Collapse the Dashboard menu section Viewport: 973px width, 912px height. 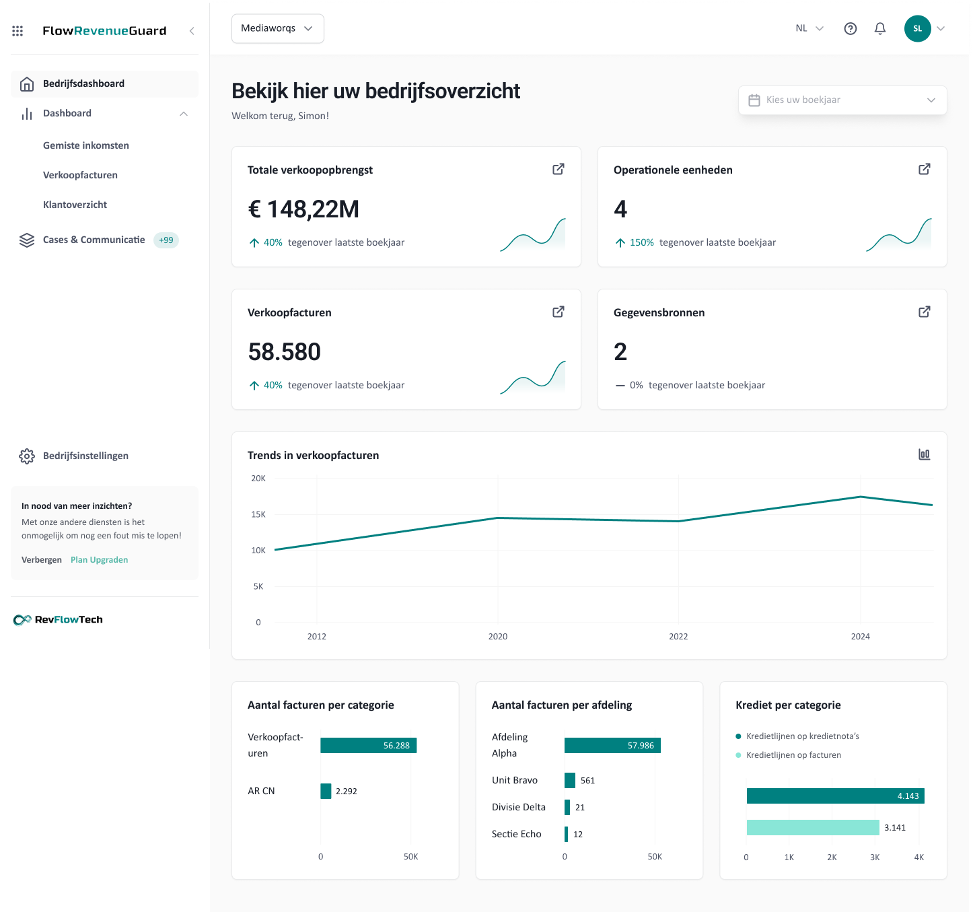(184, 114)
